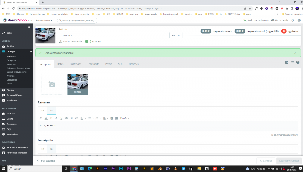Open table dropdown in Resumen toolbar
Screen dimensions: 303x172
pos(106,118)
